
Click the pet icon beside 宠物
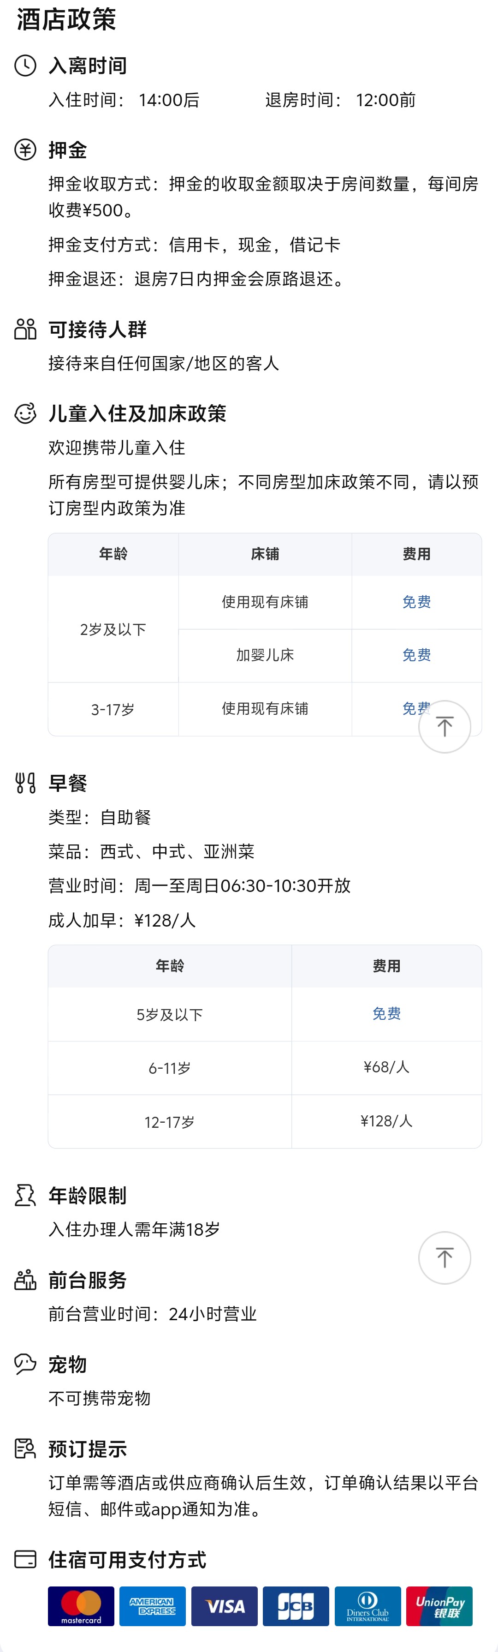(x=25, y=1364)
